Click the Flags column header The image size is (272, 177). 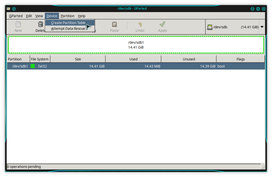click(240, 59)
